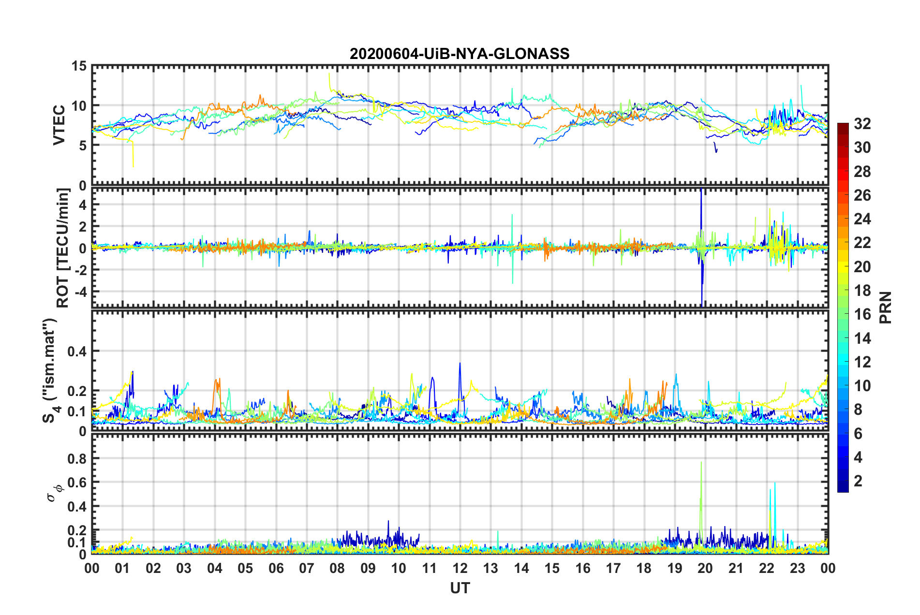Click S4 axis tick label 0.4
This screenshot has width=920, height=615.
pyautogui.click(x=77, y=351)
